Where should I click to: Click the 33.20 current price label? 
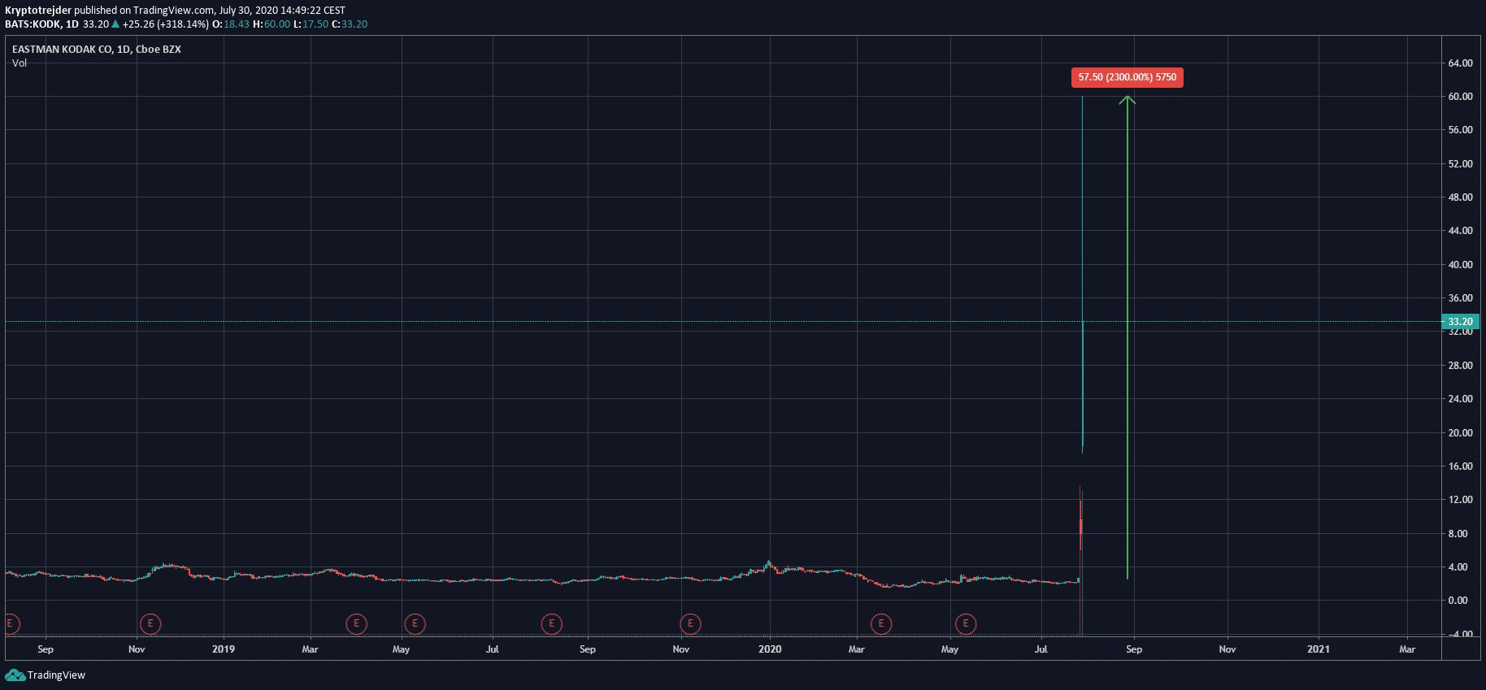click(x=1460, y=322)
